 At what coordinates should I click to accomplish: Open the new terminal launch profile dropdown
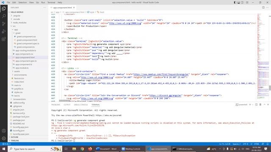coord(252,105)
